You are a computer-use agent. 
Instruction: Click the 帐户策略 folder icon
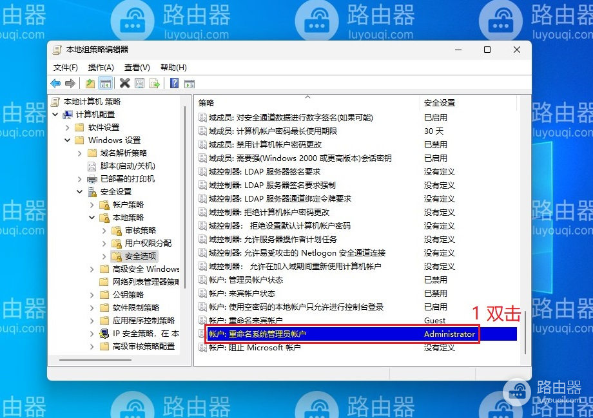(104, 205)
